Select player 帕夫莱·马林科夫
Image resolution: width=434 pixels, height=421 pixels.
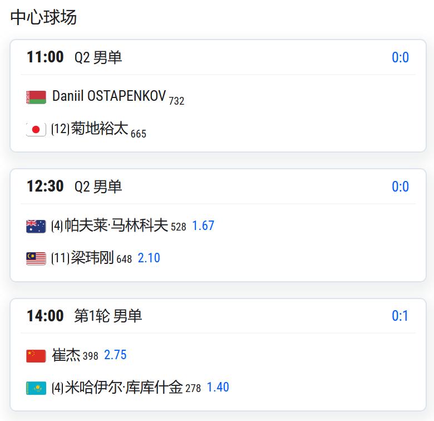[x=116, y=225]
